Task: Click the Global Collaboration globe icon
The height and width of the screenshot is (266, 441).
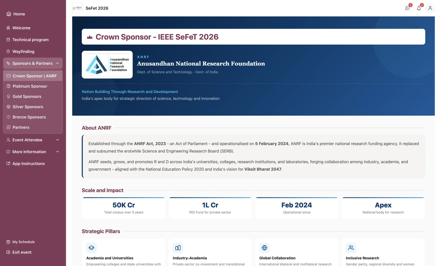Action: tap(265, 248)
